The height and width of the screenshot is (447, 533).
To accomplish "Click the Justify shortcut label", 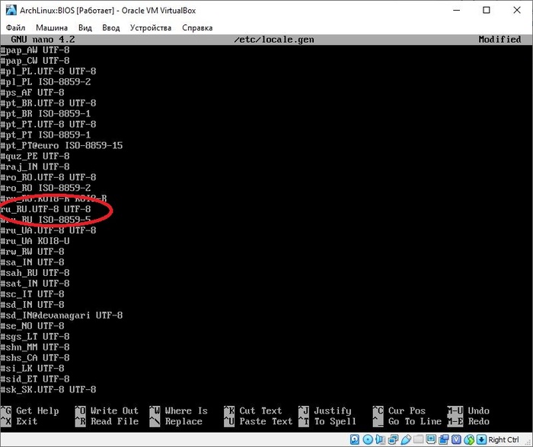I will click(333, 411).
